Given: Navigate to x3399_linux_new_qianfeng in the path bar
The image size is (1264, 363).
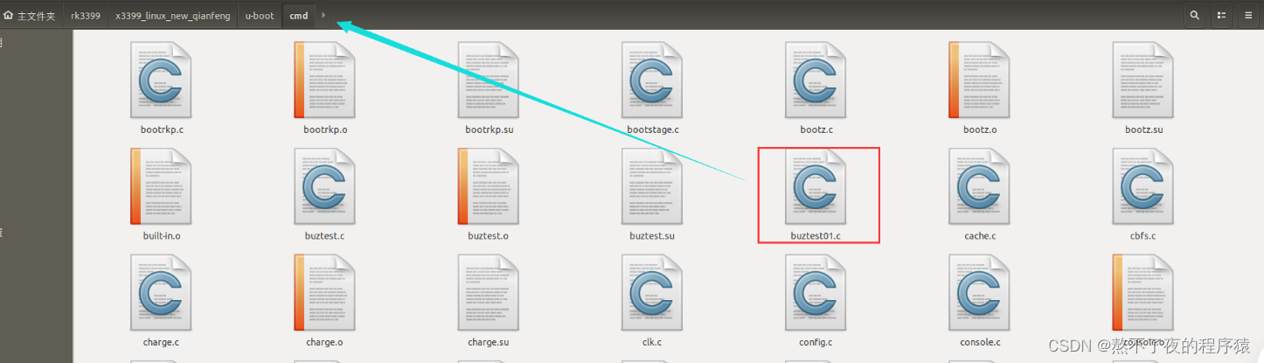Looking at the screenshot, I should coord(173,16).
